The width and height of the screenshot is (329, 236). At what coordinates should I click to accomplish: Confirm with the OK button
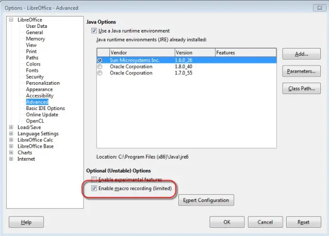(227, 222)
